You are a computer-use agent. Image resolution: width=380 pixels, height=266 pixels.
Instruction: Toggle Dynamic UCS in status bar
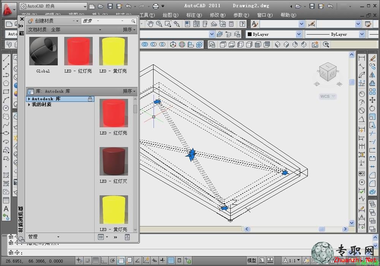[x=146, y=260]
